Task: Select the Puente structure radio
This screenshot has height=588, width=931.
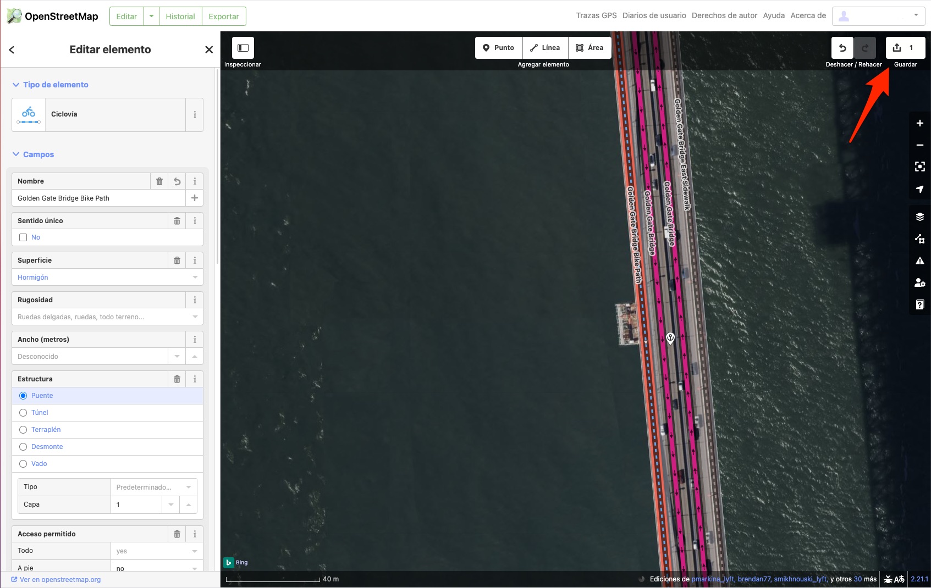Action: (x=23, y=396)
